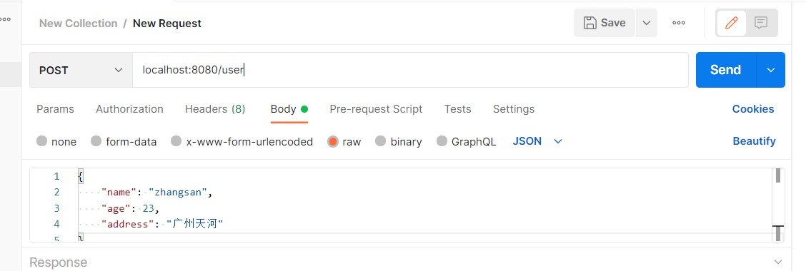Select the none body type

(56, 142)
